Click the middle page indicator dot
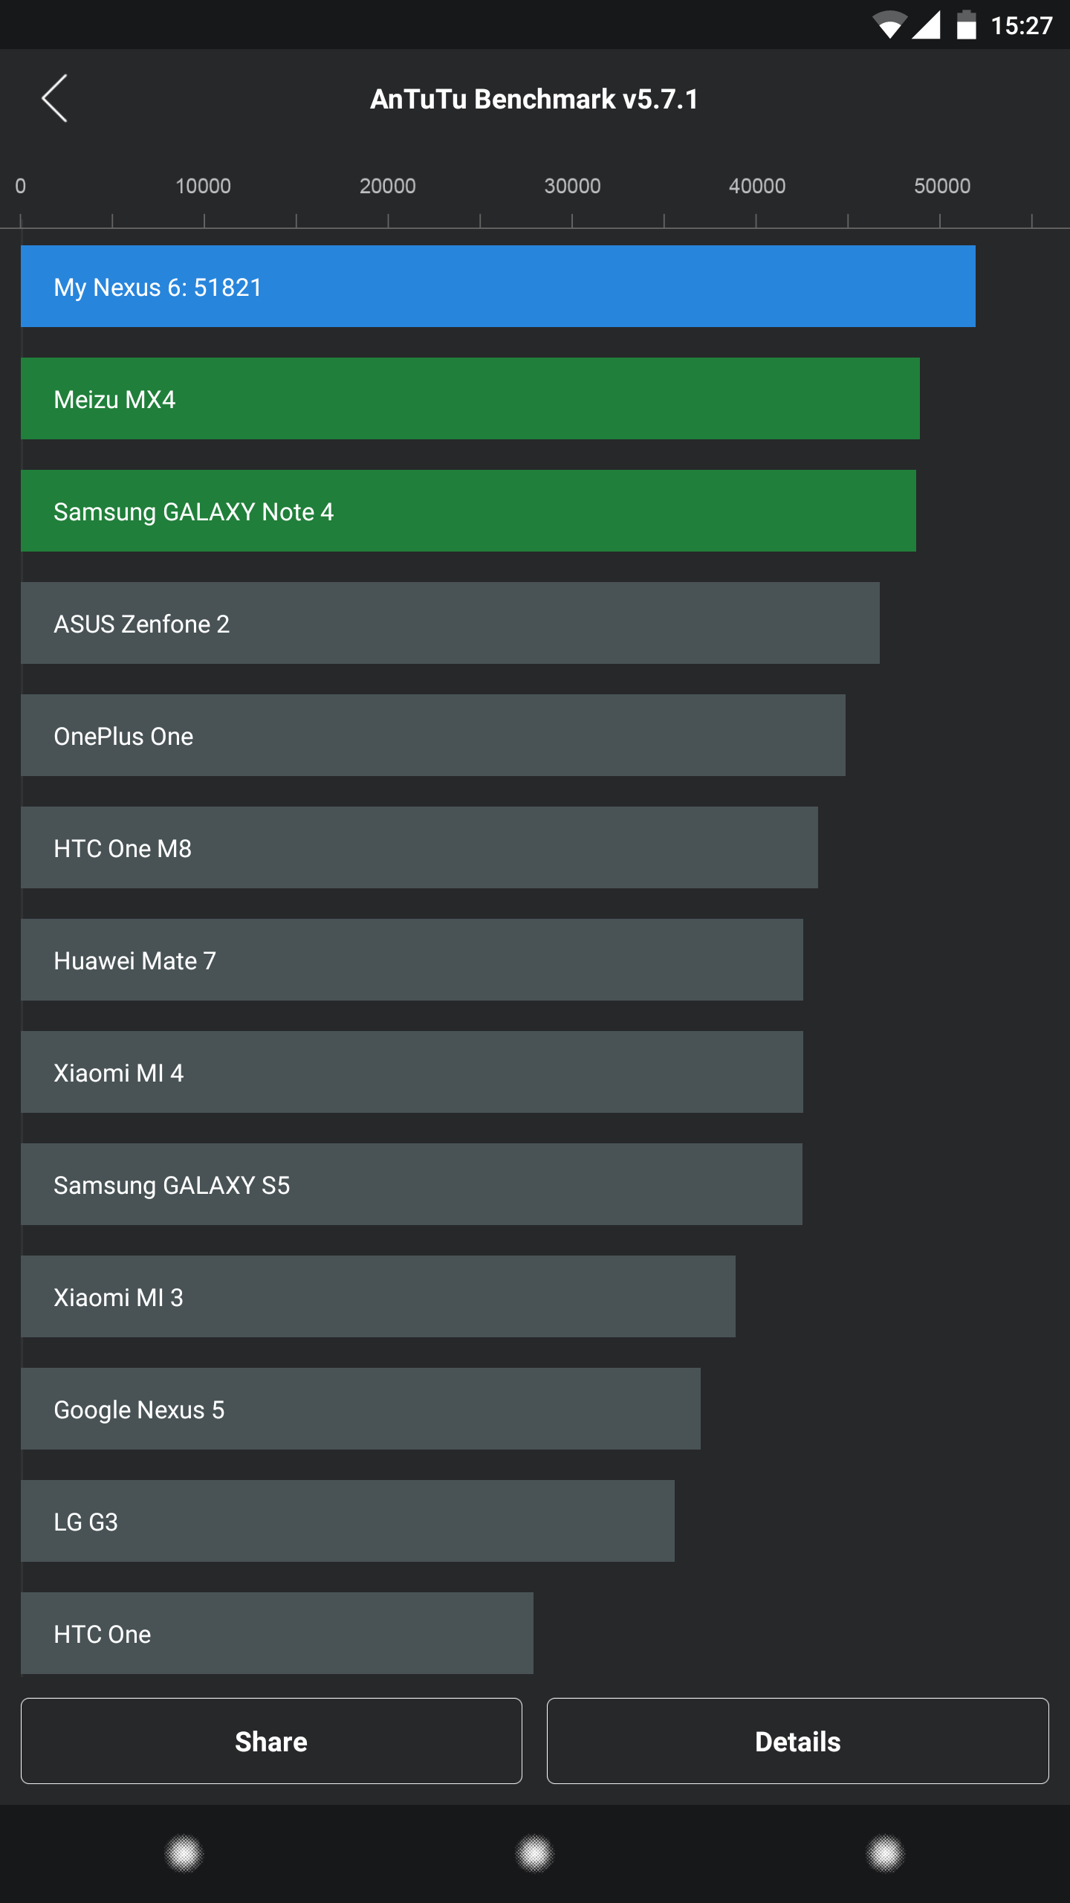 point(534,1853)
